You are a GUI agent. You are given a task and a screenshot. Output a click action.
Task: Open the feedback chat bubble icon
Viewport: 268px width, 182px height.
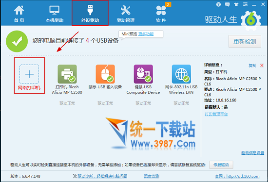pos(228,4)
